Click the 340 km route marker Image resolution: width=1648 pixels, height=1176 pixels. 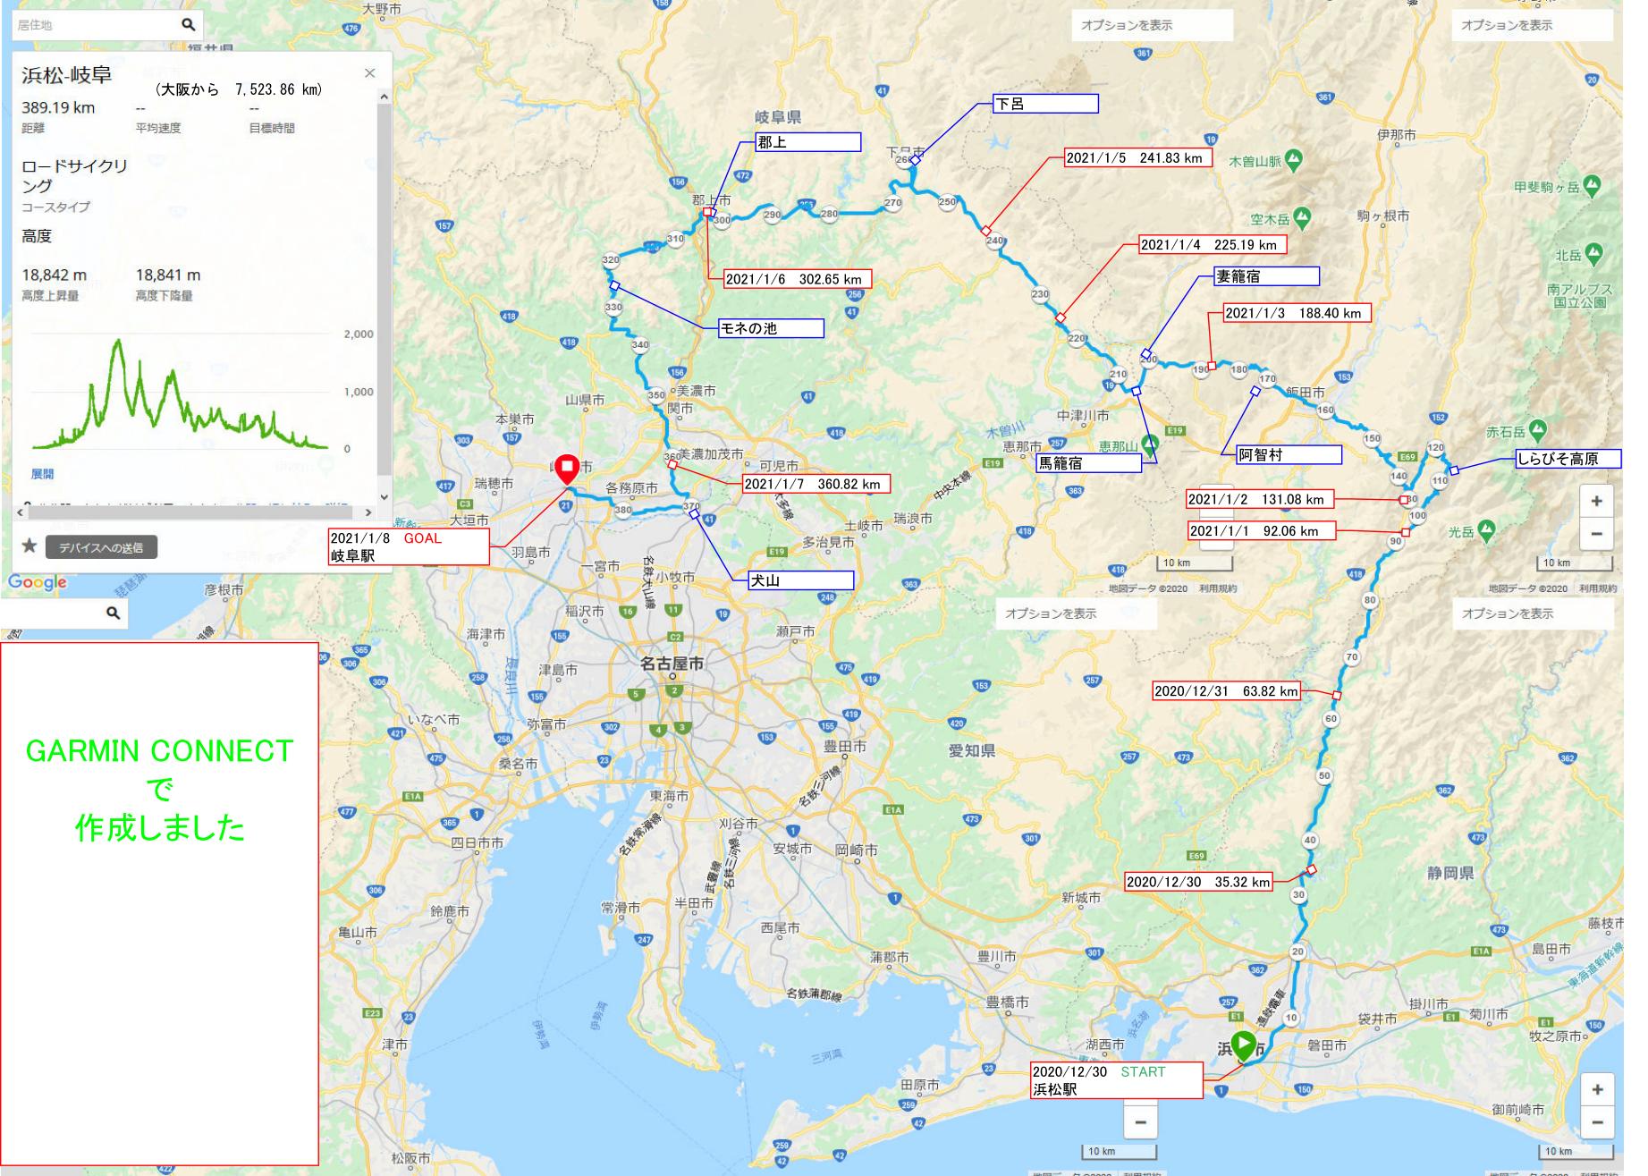[x=639, y=345]
